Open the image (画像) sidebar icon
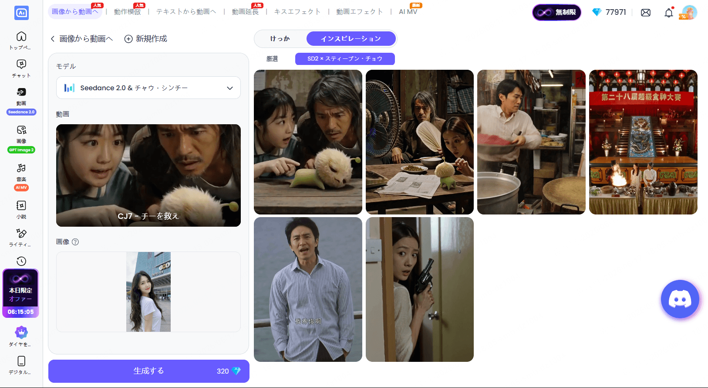Screen dimensions: 708x388 (21, 130)
